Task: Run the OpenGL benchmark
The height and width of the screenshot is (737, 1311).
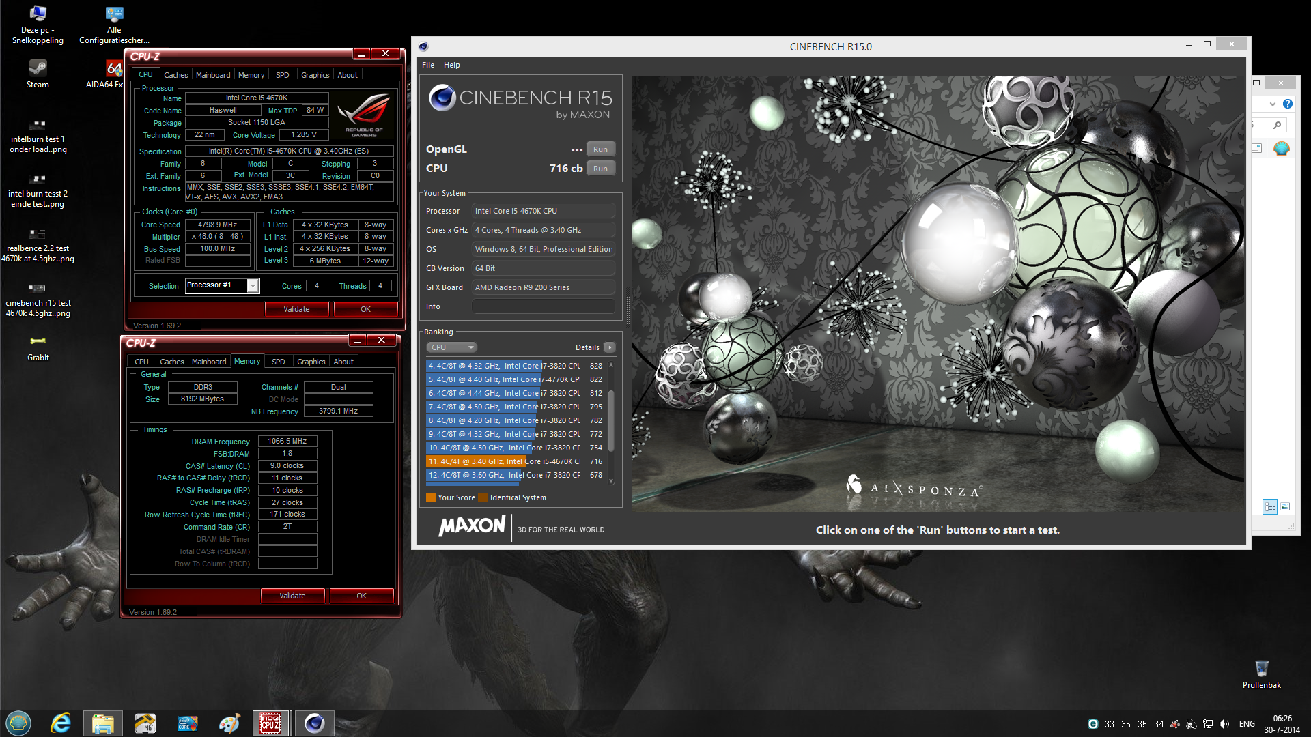Action: click(x=601, y=149)
